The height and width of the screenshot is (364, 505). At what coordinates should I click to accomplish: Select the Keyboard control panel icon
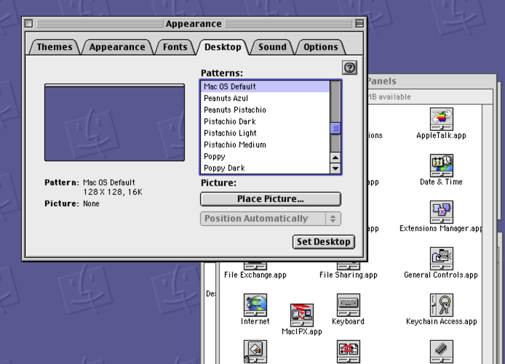pyautogui.click(x=348, y=305)
